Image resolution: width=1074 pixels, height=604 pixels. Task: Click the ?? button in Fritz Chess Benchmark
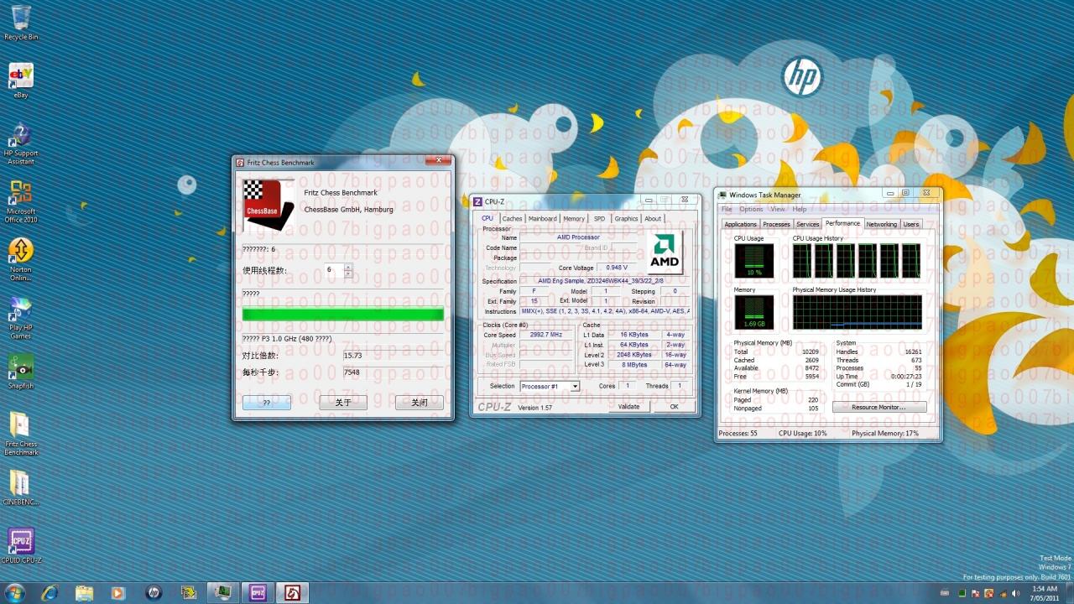[267, 403]
